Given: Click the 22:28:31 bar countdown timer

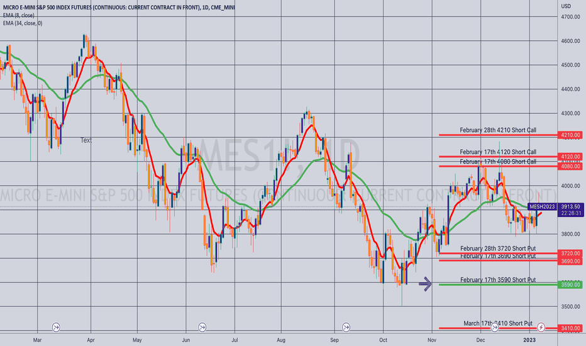Looking at the screenshot, I should (570, 213).
